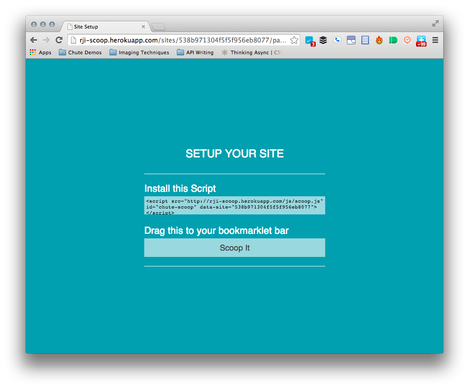The image size is (469, 389).
Task: Click the SETUP YOUR SITE title
Action: click(234, 153)
